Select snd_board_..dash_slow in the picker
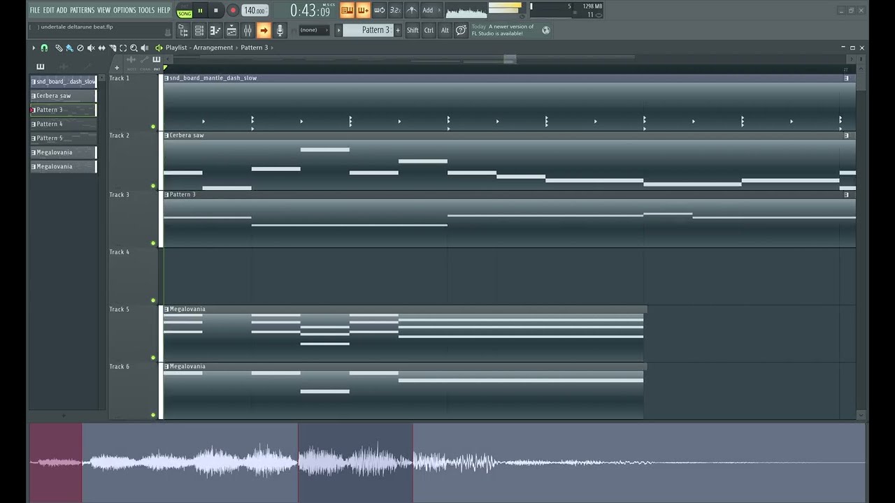Image resolution: width=895 pixels, height=503 pixels. click(x=63, y=82)
